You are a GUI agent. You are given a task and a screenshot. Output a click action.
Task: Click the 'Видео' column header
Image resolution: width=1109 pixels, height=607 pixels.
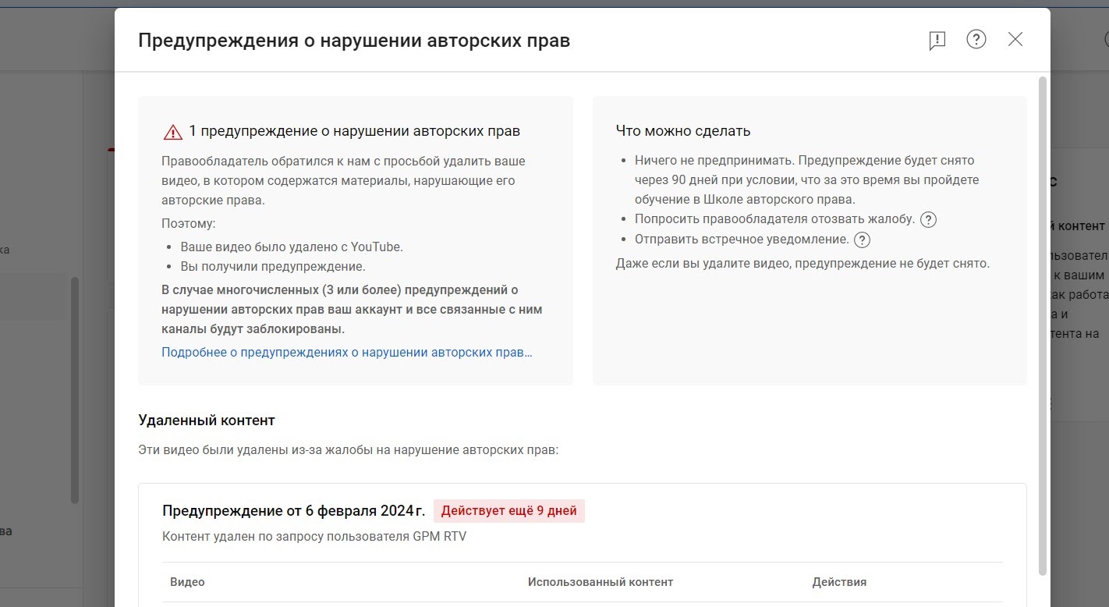187,582
